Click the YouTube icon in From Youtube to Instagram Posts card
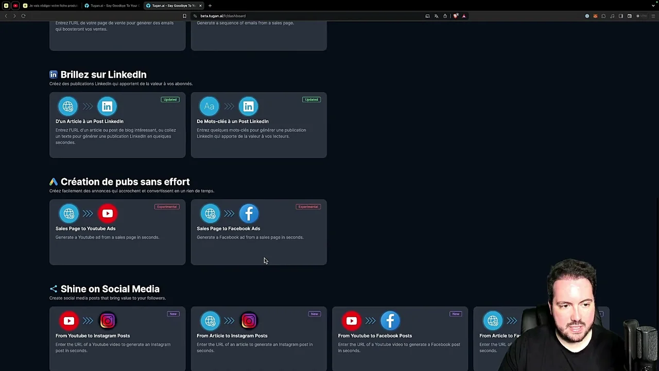Viewport: 659px width, 371px height. coord(68,321)
